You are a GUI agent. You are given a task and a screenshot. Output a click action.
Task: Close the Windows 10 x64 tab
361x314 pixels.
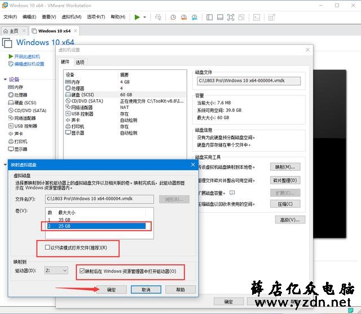(x=75, y=30)
